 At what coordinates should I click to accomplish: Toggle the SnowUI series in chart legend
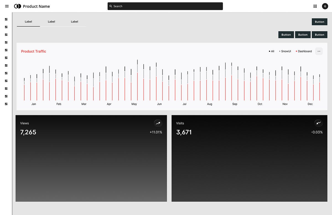tap(285, 51)
